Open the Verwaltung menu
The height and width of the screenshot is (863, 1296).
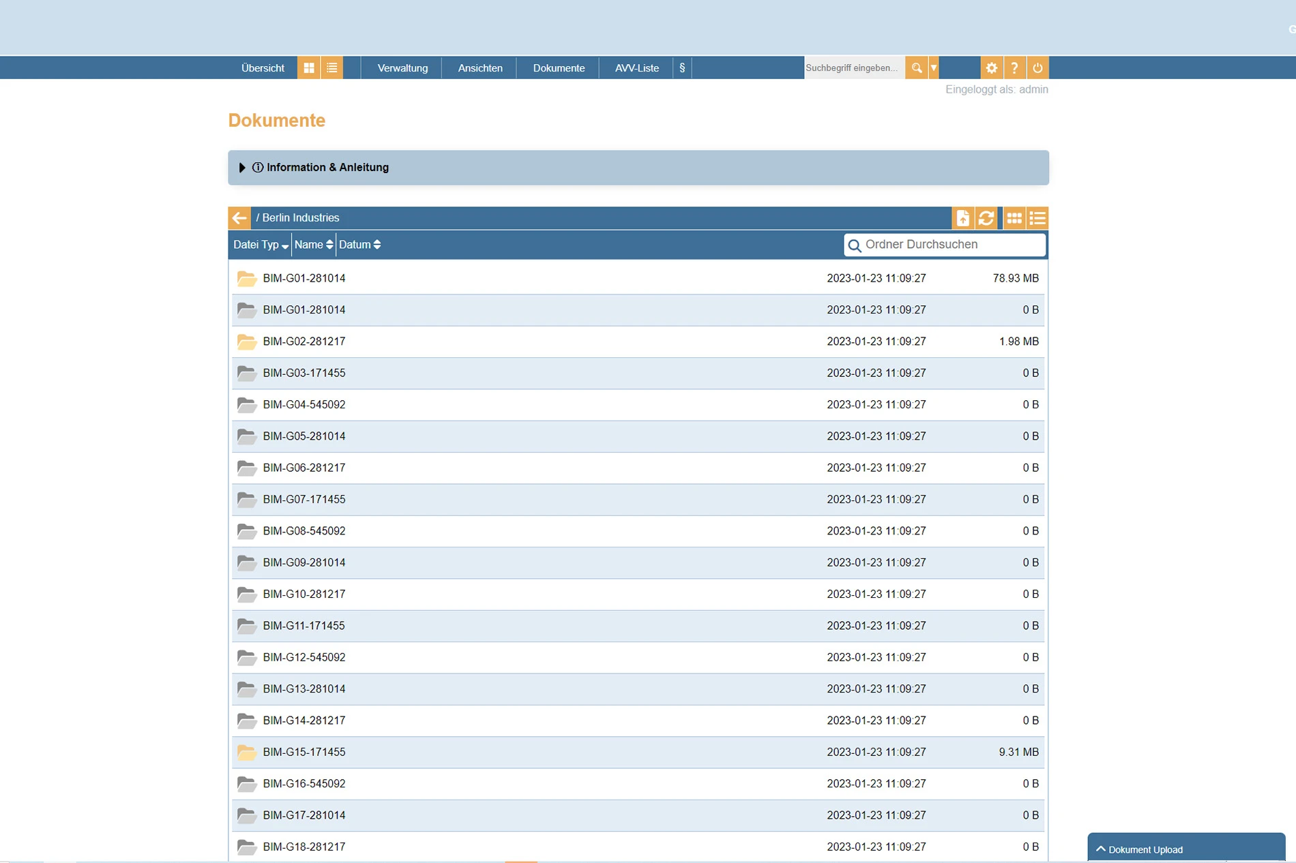[402, 68]
